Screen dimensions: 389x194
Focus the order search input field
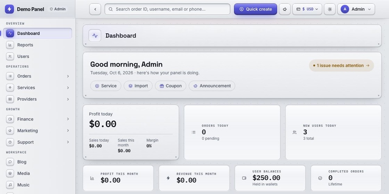pyautogui.click(x=167, y=9)
